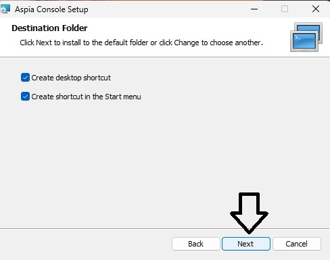
Task: Click the front monitor showing command prompt symbol
Action: pos(304,42)
